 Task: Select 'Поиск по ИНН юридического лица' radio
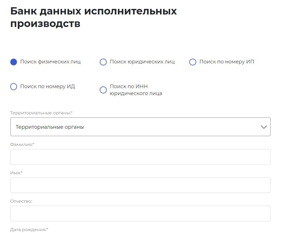click(103, 90)
